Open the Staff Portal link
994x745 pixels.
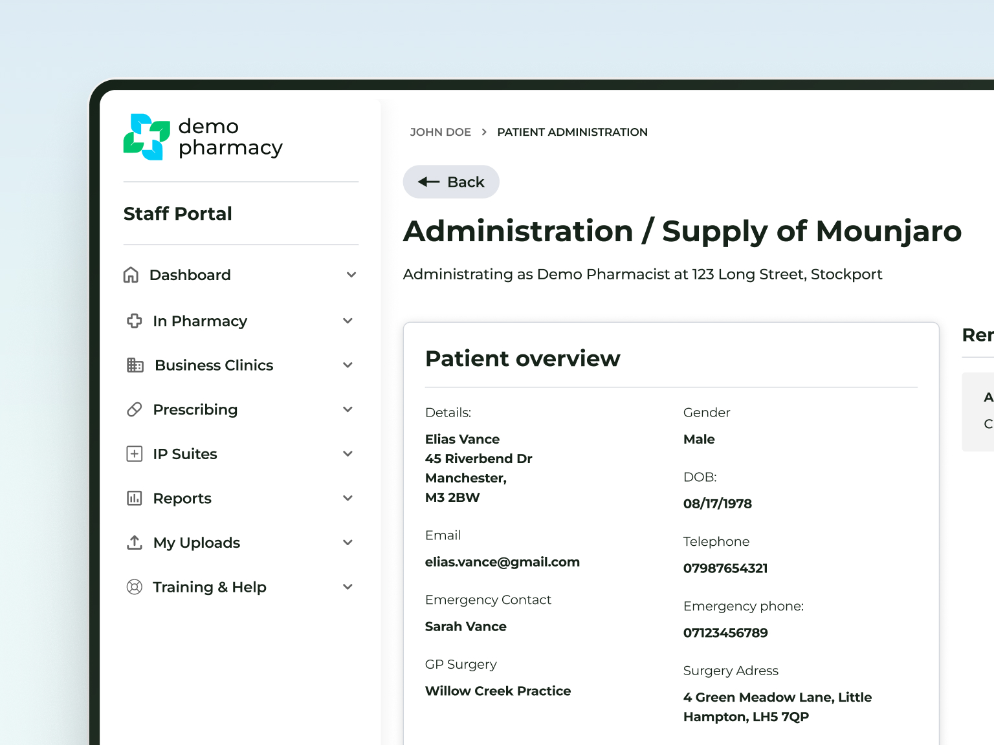point(178,213)
